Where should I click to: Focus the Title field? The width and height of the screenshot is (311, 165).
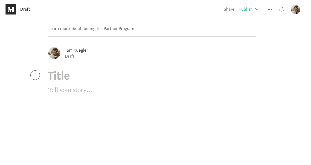pos(152,76)
